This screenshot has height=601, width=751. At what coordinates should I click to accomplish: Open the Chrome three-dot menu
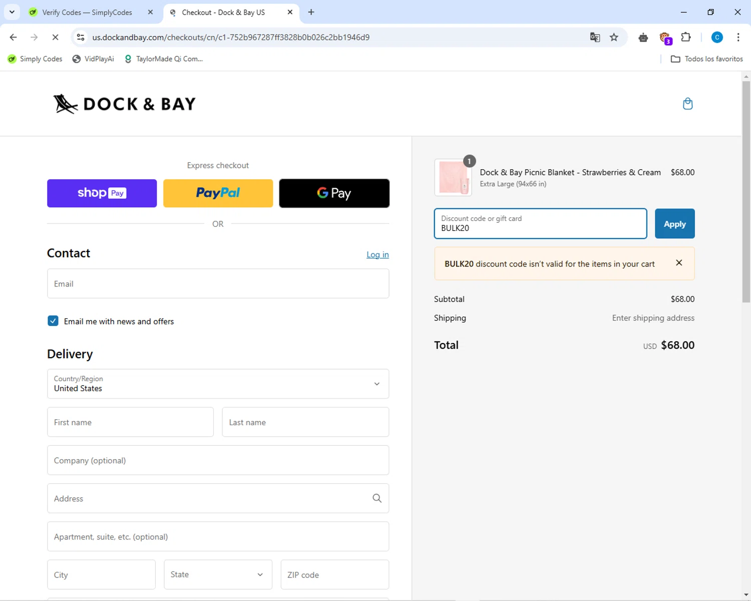738,37
